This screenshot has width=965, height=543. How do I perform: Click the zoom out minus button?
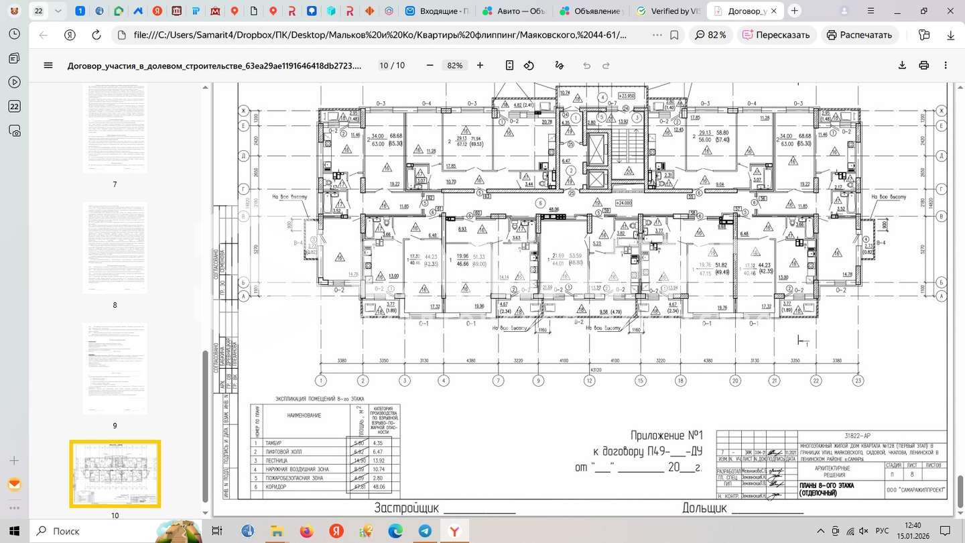coord(430,65)
